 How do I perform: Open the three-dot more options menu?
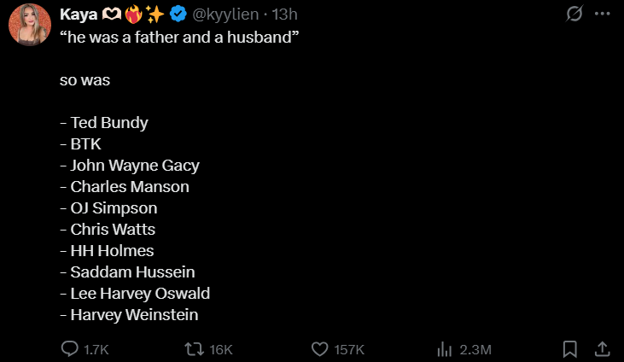click(x=602, y=14)
